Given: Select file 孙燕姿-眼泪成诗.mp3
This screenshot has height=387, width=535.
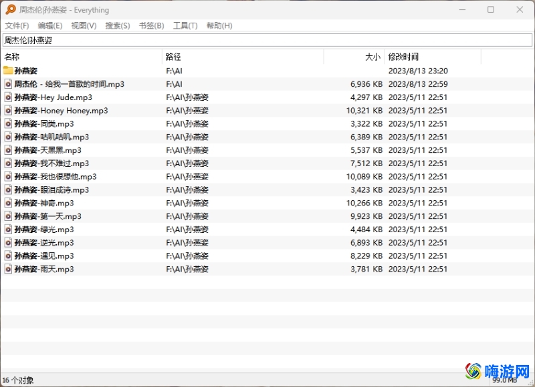Looking at the screenshot, I should coord(51,190).
